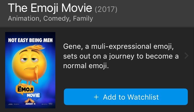Tap the NOT EASY BEING MEH tagline on the poster
This screenshot has width=194, height=112.
(x=31, y=40)
